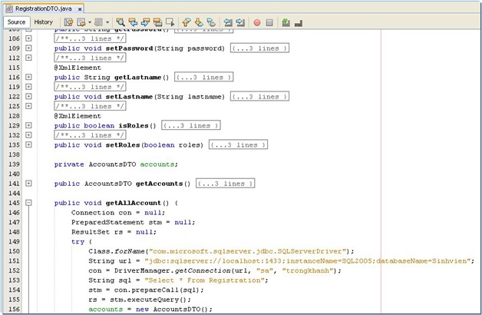Expand setRoles fold at line 135
The height and width of the screenshot is (315, 482).
pyautogui.click(x=28, y=144)
